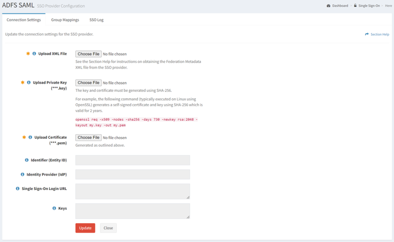The height and width of the screenshot is (242, 394).
Task: Choose a file for the certificate upload
Action: click(88, 138)
